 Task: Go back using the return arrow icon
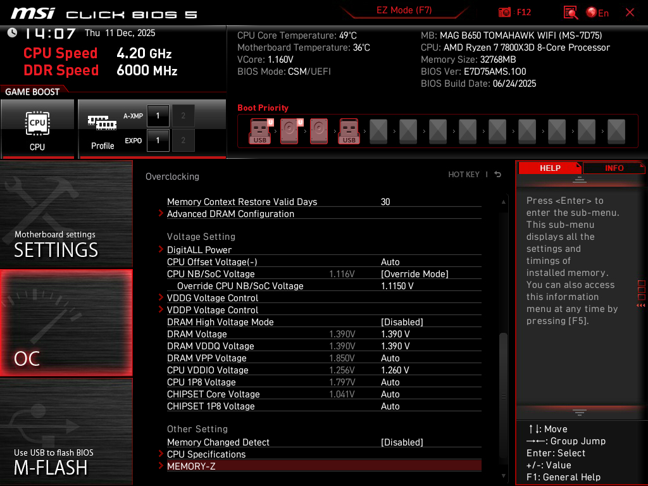(497, 175)
